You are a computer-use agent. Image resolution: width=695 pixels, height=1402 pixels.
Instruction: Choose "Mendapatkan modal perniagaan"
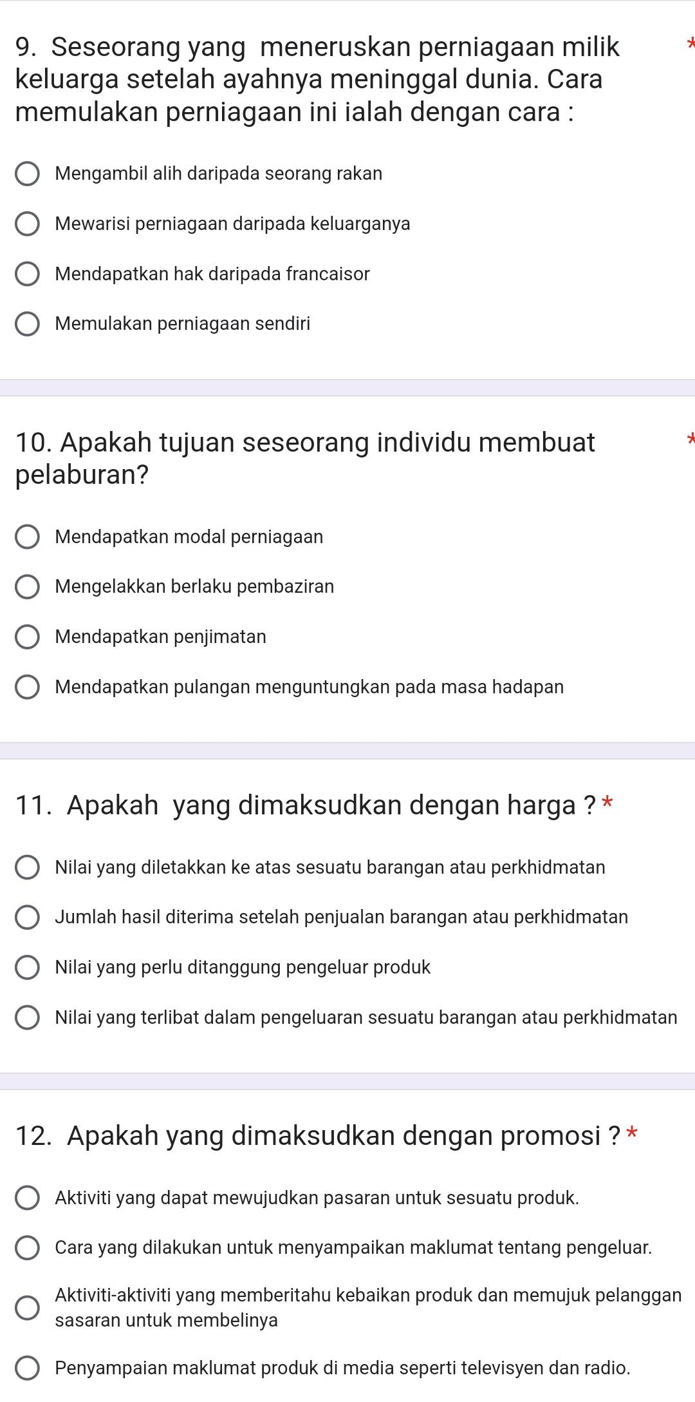click(x=26, y=536)
